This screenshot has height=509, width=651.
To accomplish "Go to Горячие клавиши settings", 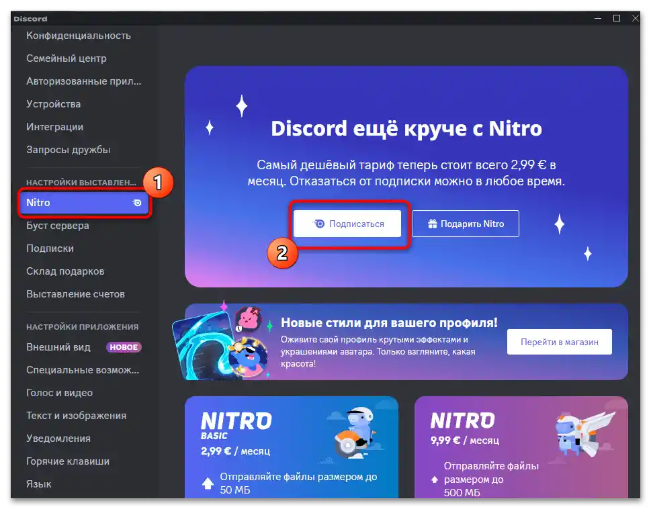I will [x=68, y=461].
